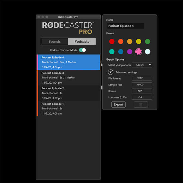Click the WAV file format field
The width and height of the screenshot is (183, 183).
click(x=142, y=78)
